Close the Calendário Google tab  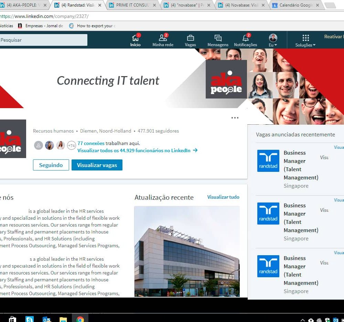click(318, 5)
